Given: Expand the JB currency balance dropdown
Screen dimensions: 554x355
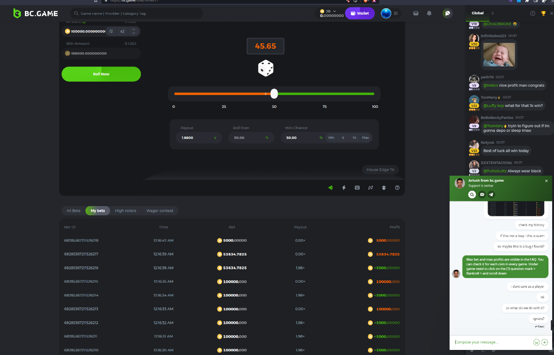Looking at the screenshot, I should (335, 11).
